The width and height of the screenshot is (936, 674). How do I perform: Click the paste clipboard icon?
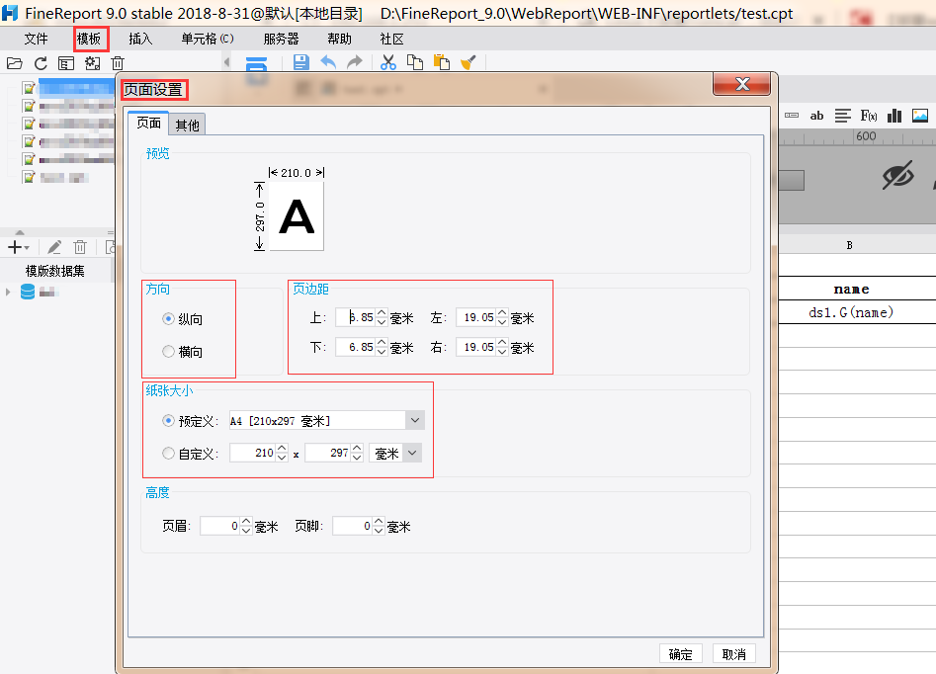442,62
